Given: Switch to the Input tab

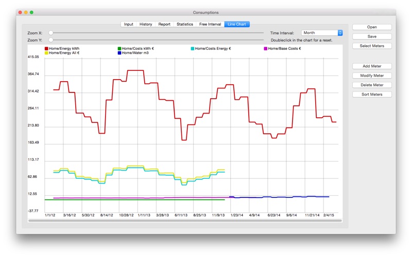Looking at the screenshot, I should [x=128, y=24].
